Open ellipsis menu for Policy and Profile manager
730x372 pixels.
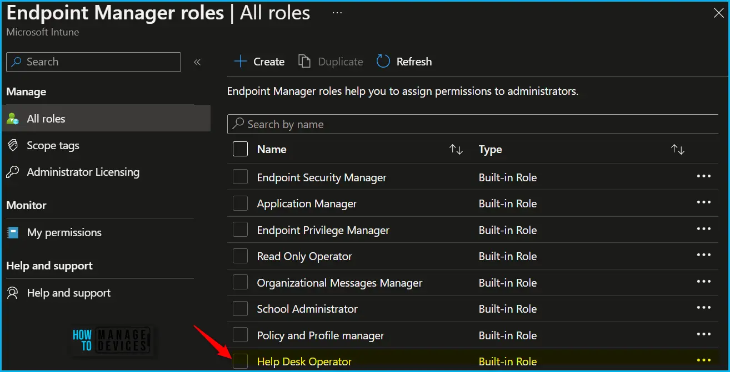(703, 334)
